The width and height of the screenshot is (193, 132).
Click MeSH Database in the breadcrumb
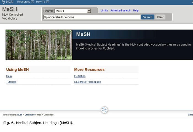click(x=45, y=115)
